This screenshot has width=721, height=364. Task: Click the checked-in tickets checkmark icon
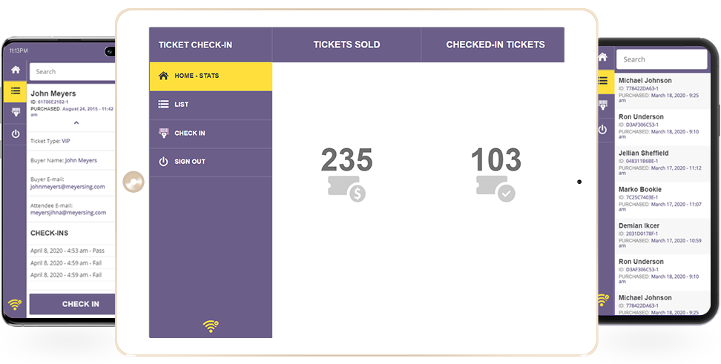point(496,188)
